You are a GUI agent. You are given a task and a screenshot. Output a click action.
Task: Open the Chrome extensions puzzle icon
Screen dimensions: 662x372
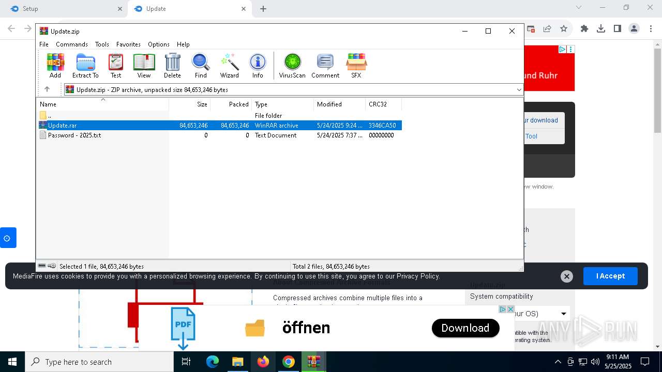[x=584, y=29]
